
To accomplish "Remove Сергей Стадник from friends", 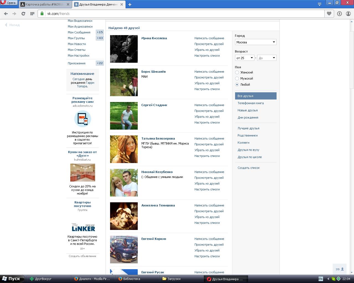I will [207, 117].
